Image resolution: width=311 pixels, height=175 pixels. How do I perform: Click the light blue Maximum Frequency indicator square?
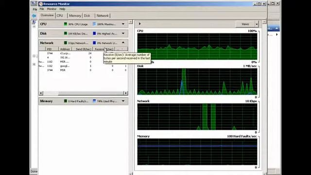[94, 24]
